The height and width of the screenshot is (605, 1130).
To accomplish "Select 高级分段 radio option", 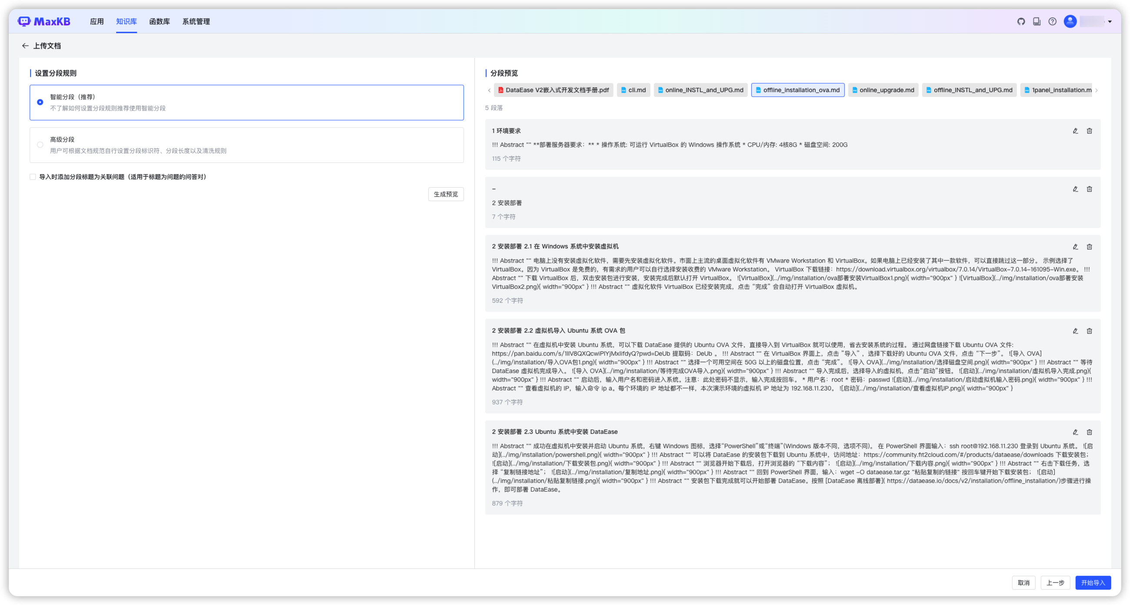I will coord(40,145).
